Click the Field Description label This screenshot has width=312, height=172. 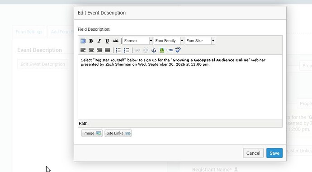tap(94, 29)
